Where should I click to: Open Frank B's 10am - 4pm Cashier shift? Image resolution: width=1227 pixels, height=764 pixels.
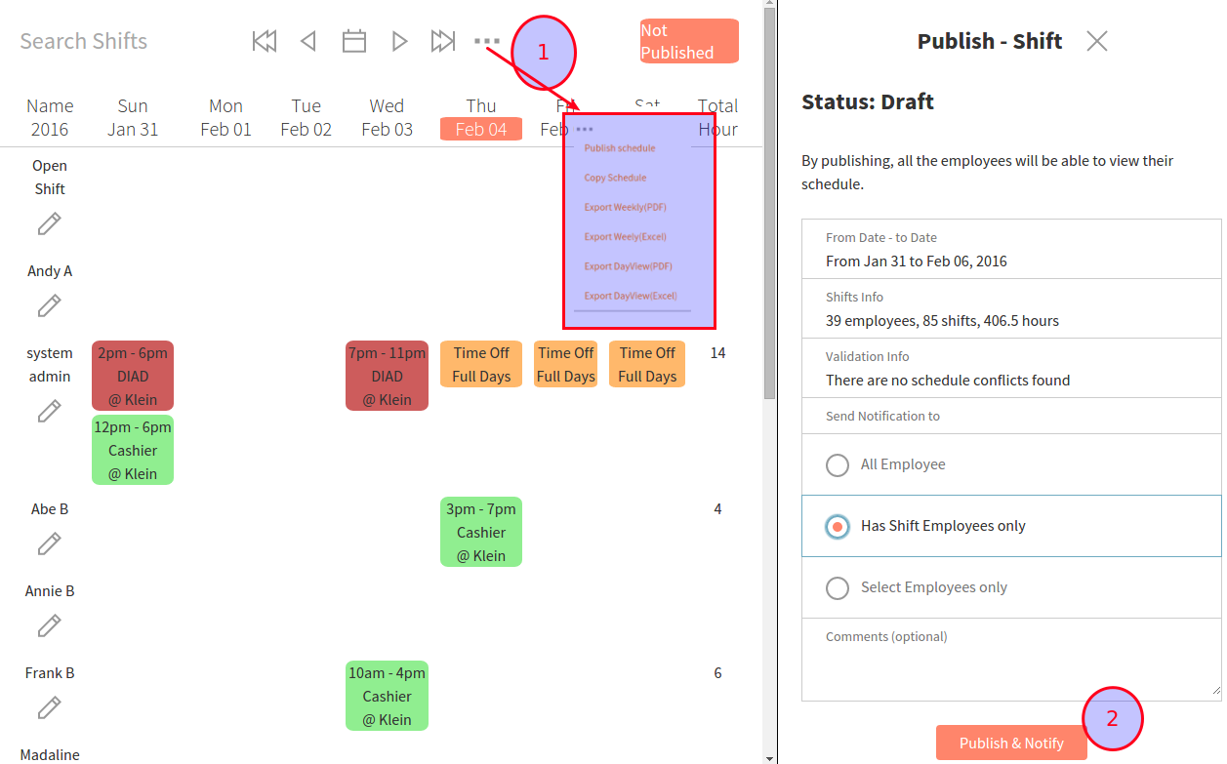pyautogui.click(x=387, y=696)
